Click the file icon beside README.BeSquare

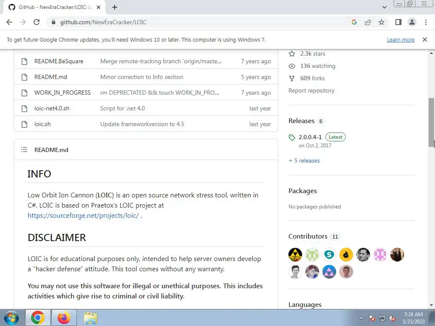24,61
